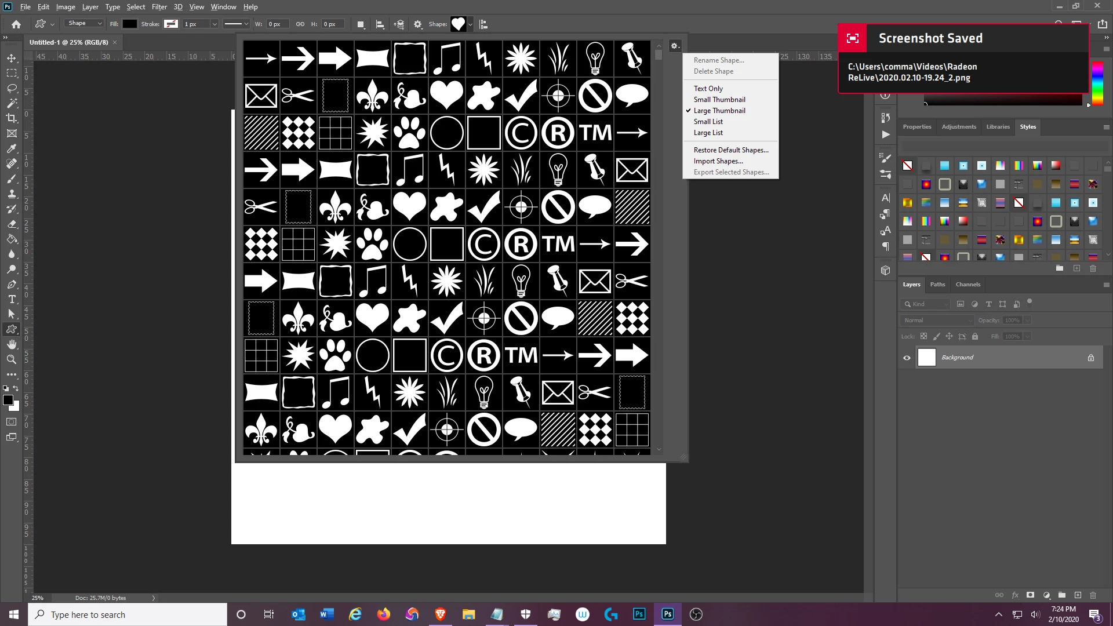Pick the heart shape thumbnail
Image resolution: width=1113 pixels, height=626 pixels.
pyautogui.click(x=446, y=95)
